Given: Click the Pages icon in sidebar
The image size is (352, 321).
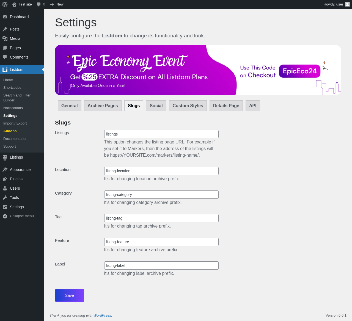Looking at the screenshot, I should (5, 48).
